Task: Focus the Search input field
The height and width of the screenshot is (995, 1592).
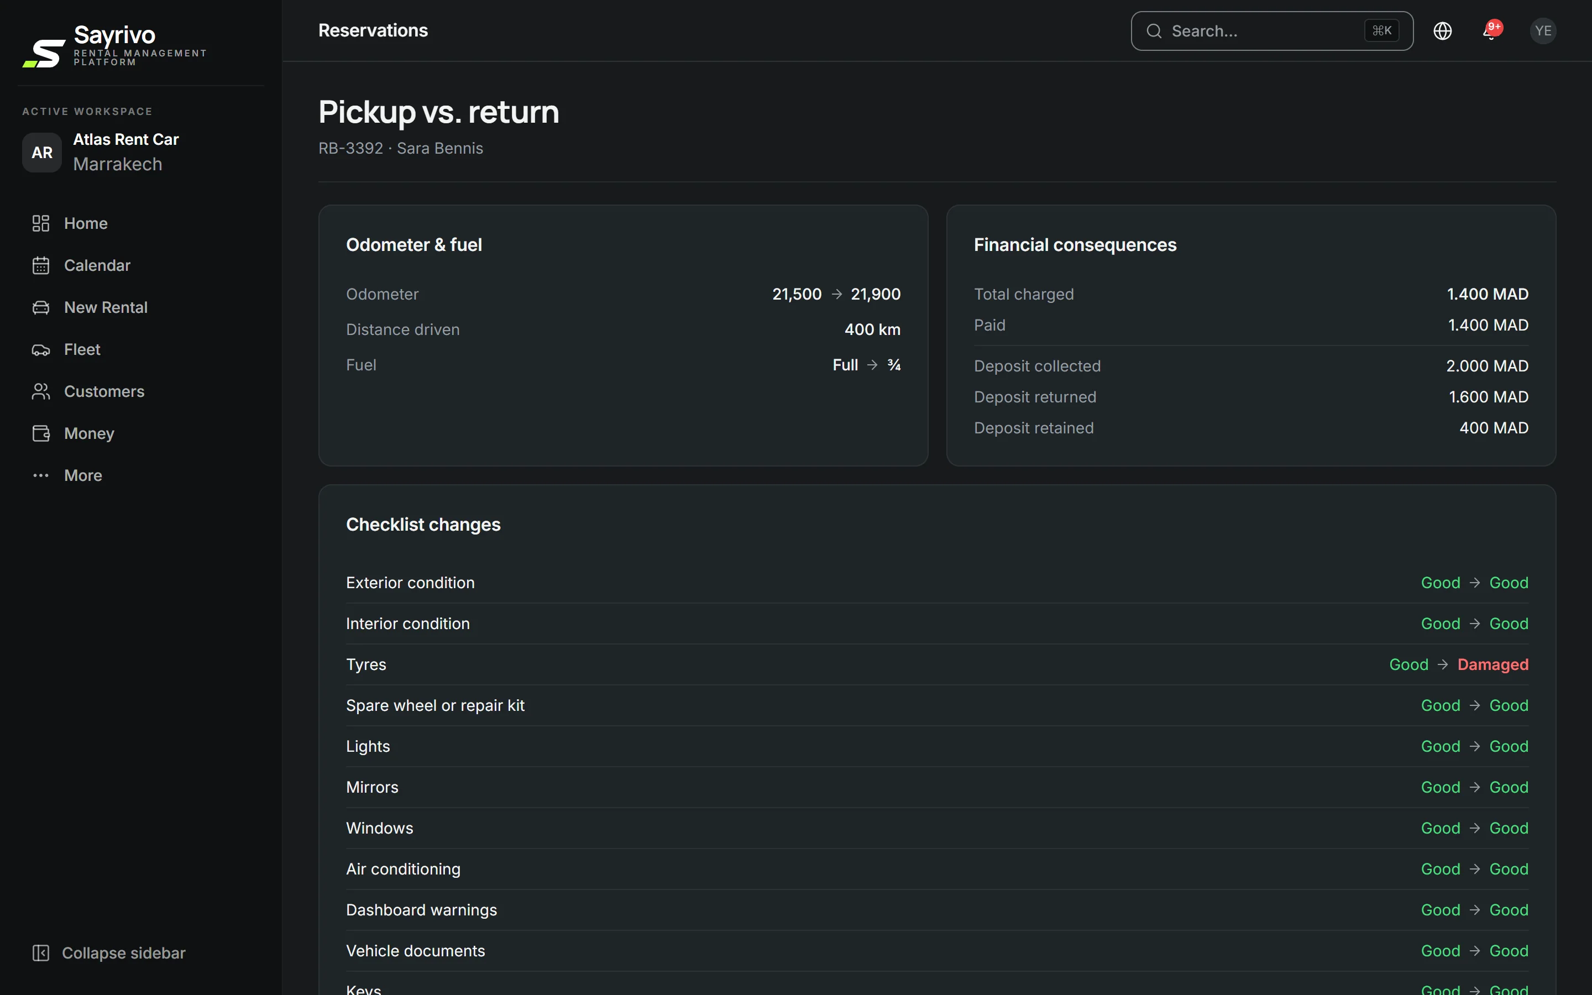Action: tap(1271, 31)
